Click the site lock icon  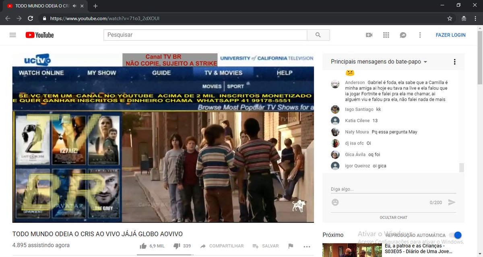pos(44,18)
